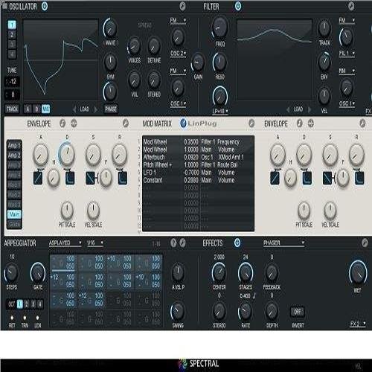Open the Oscillator section wrench settings
Viewport: 372px width, 372px height.
[x=182, y=6]
